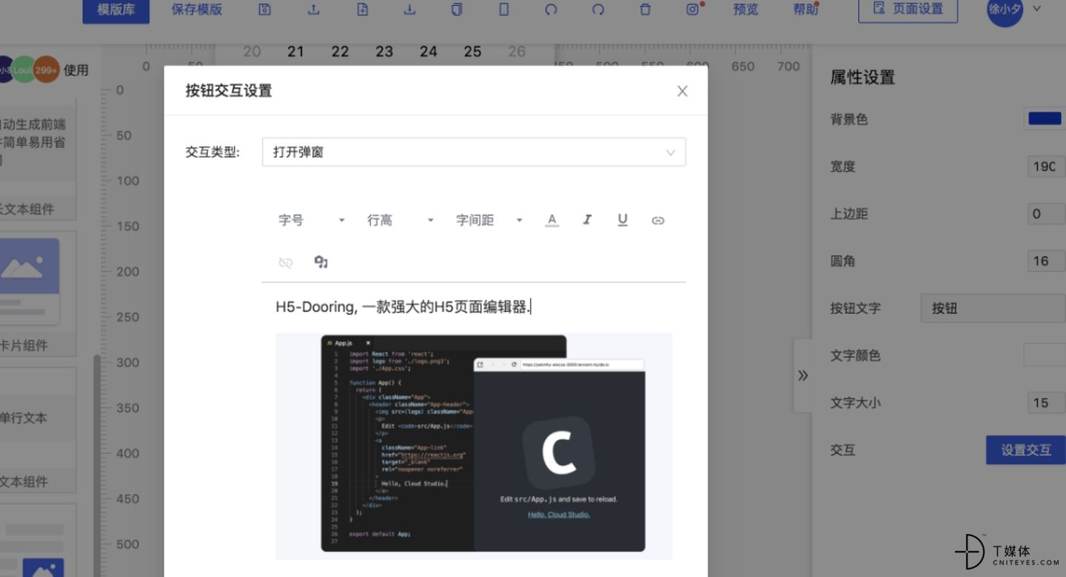Screen dimensions: 1066x577
Task: Close the 按钮交互设置 dialog
Action: (x=683, y=91)
